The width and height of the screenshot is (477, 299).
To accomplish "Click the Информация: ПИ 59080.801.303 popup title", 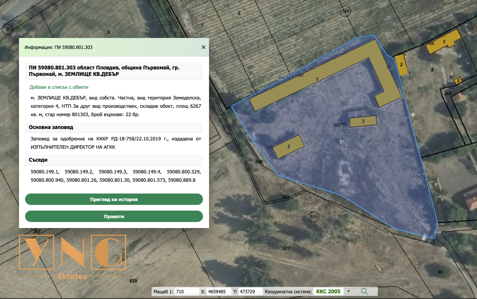I will (59, 47).
